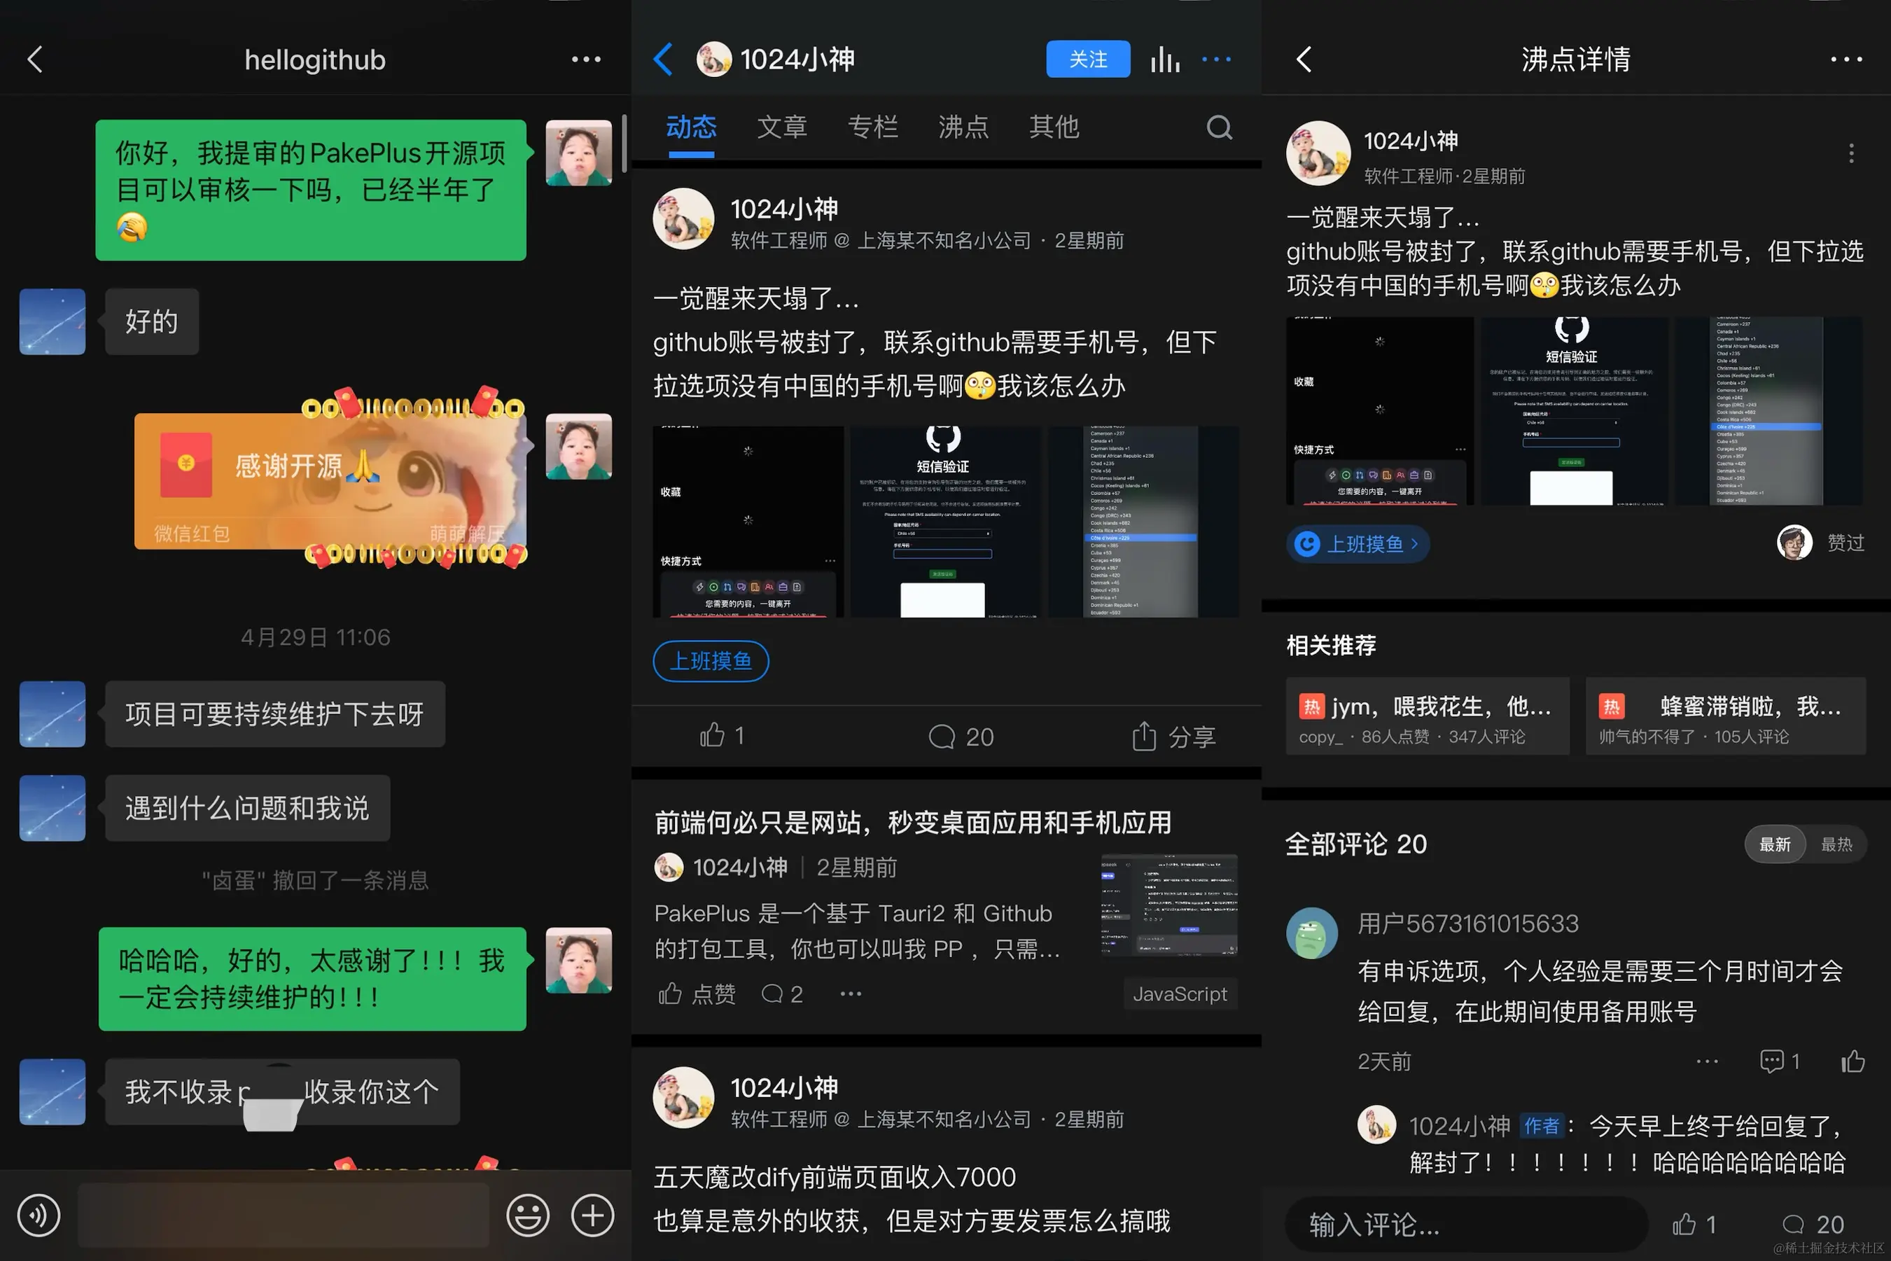This screenshot has height=1261, width=1891.
Task: Tap the voice input icon in chat
Action: (x=39, y=1215)
